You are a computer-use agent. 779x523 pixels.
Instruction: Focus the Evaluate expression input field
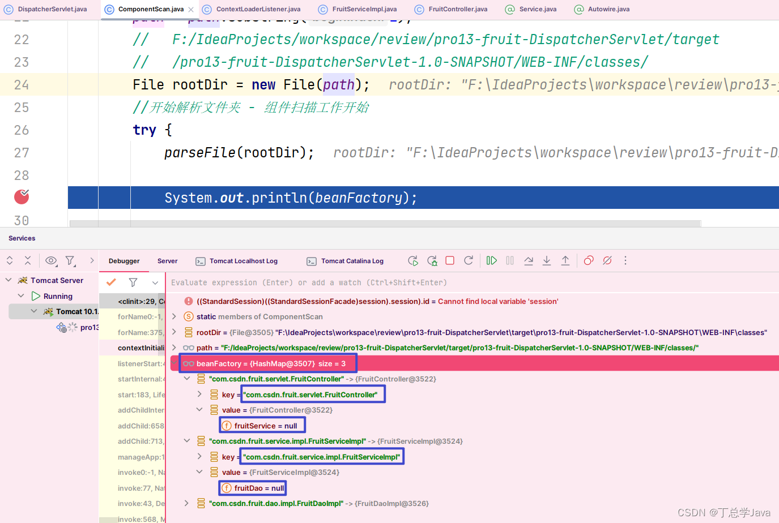473,282
